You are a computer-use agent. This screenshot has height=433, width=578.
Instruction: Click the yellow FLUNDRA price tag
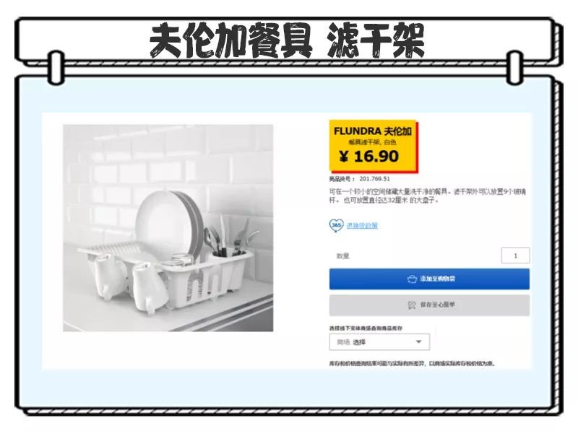point(373,146)
